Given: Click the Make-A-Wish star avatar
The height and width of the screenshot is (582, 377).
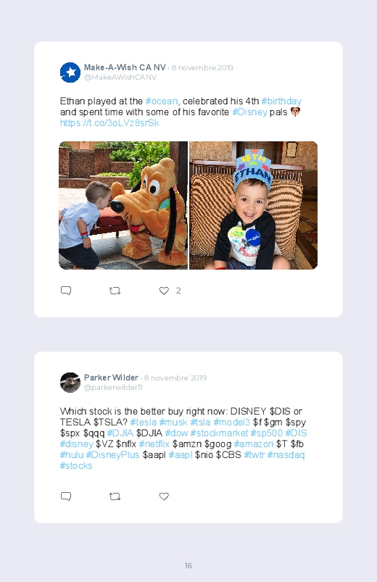Looking at the screenshot, I should click(x=70, y=72).
